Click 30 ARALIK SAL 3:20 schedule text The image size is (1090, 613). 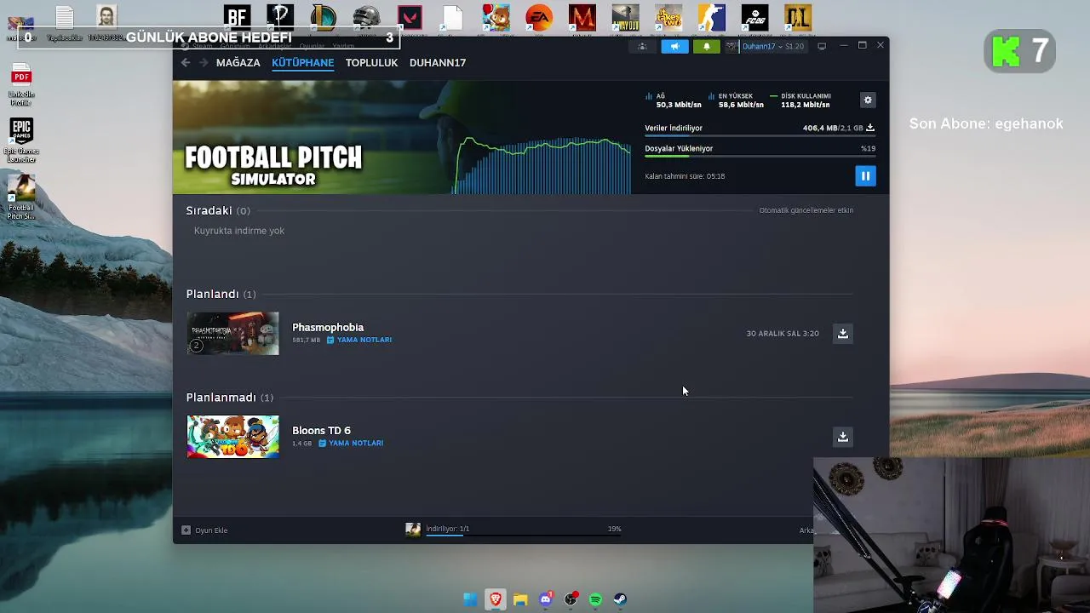[783, 334]
